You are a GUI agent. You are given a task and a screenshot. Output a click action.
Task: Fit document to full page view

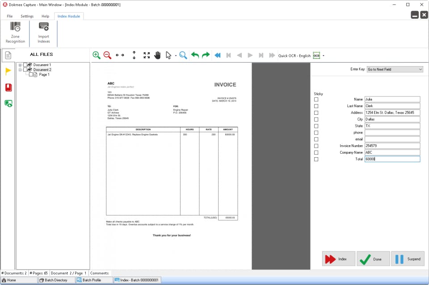tap(147, 55)
